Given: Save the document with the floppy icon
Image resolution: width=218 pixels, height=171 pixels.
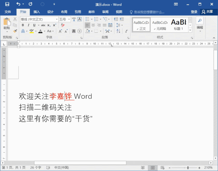Looking at the screenshot, I should click(7, 4).
